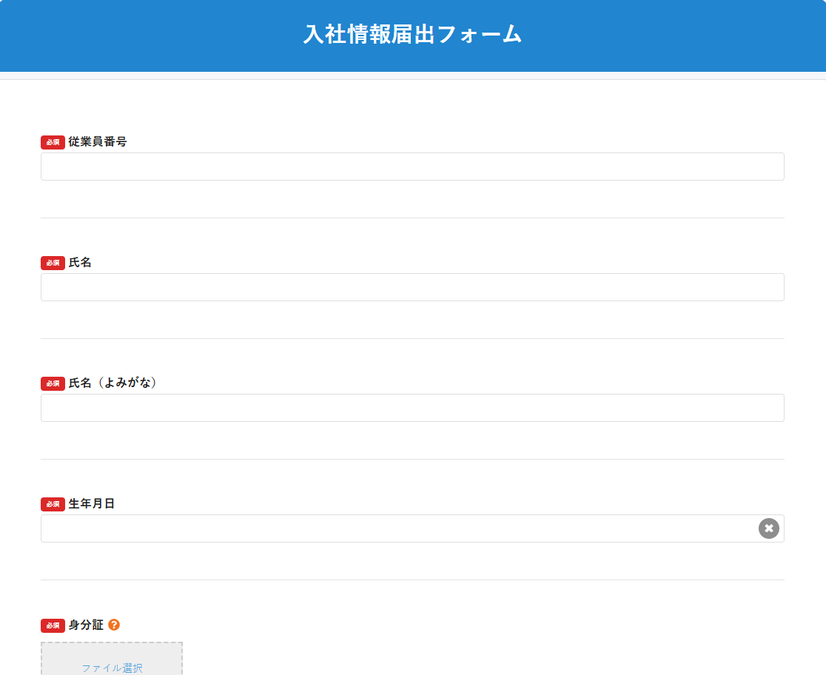Viewport: 826px width, 675px height.
Task: Click inside the 氏名（よみがな） field
Action: (412, 408)
